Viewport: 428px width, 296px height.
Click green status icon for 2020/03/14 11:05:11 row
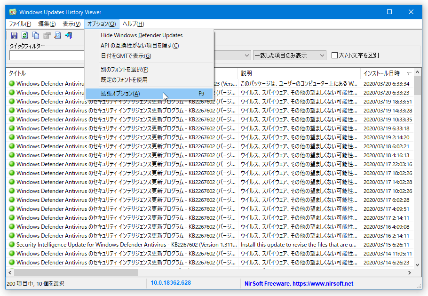point(12,253)
